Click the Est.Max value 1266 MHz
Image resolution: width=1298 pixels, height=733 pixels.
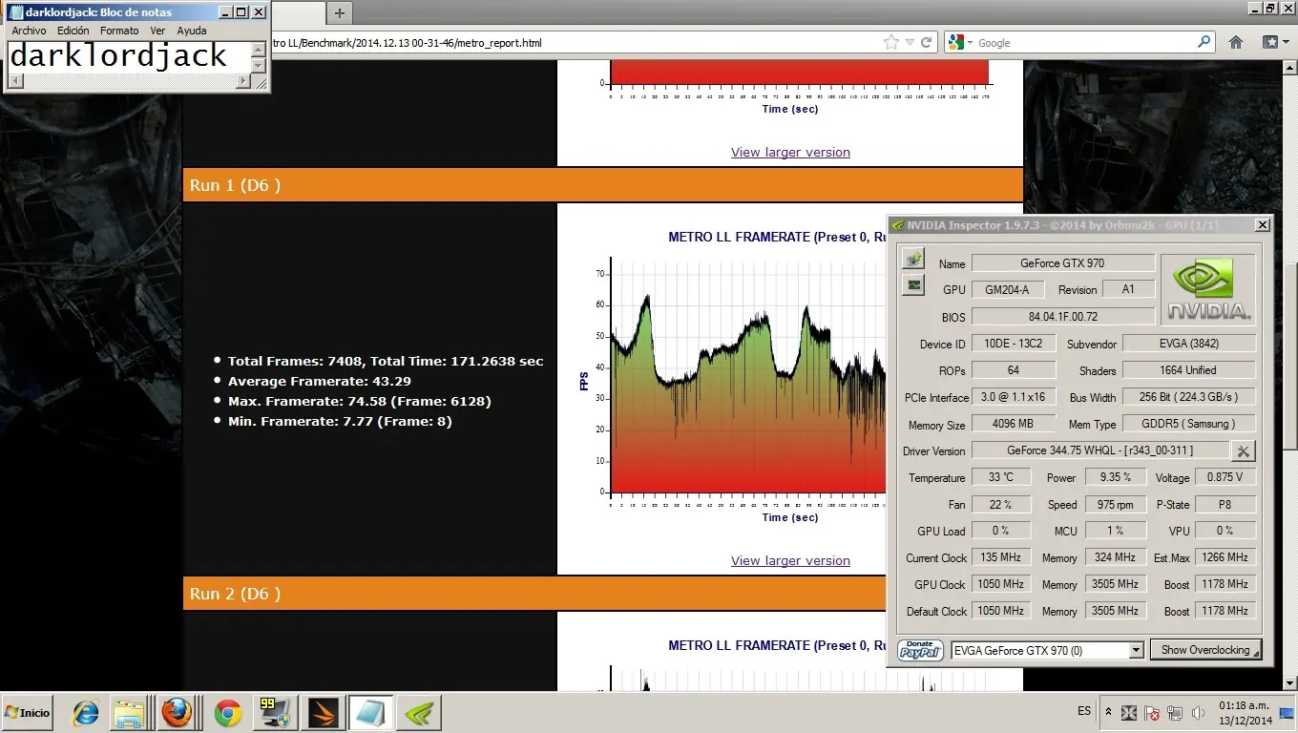click(1225, 557)
